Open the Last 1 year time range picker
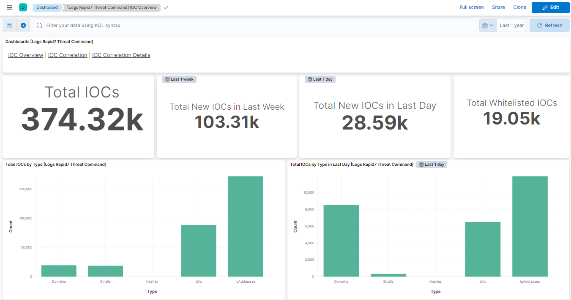 (x=511, y=25)
